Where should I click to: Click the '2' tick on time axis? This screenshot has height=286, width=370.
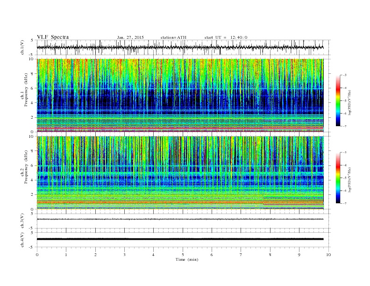click(x=95, y=255)
